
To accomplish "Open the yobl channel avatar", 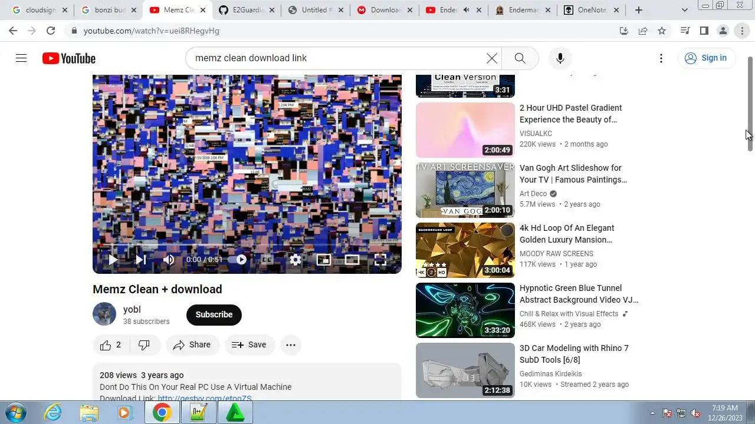I will 104,314.
